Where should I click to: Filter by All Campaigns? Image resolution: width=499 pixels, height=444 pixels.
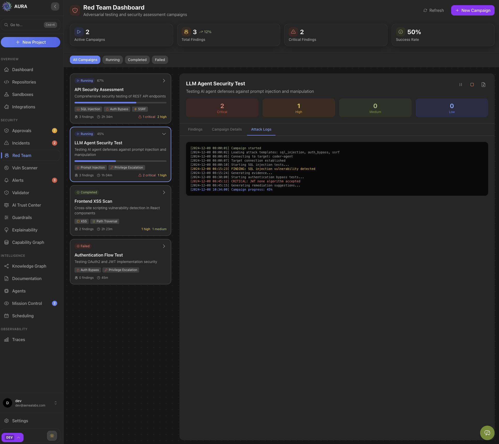coord(85,60)
